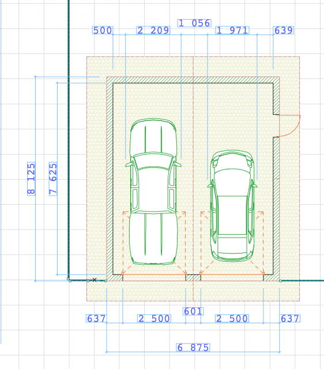This screenshot has height=369, width=324.
Task: Click the 1 971 car width dimension
Action: [x=232, y=31]
